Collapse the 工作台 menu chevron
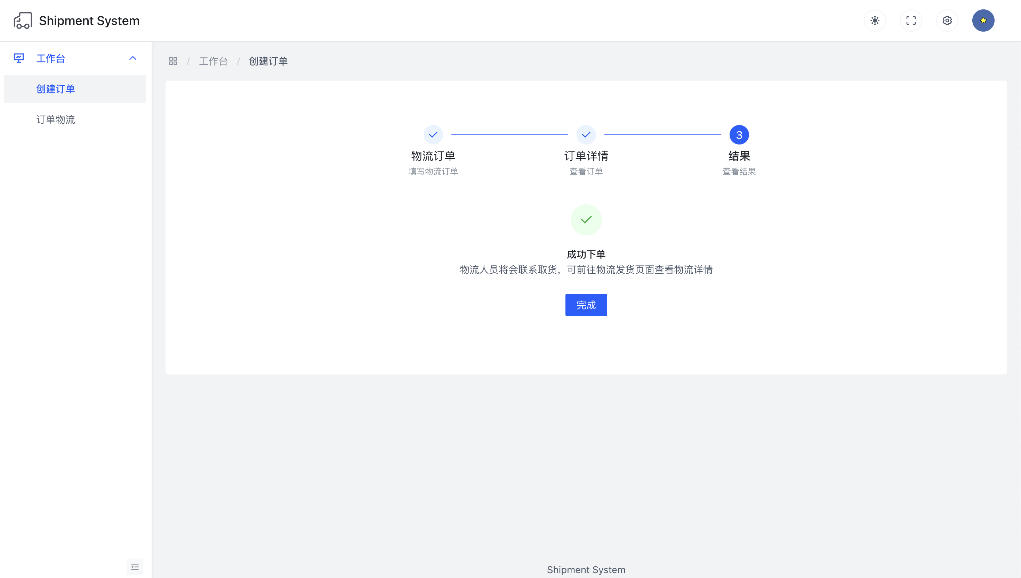Viewport: 1021px width, 578px height. point(133,58)
